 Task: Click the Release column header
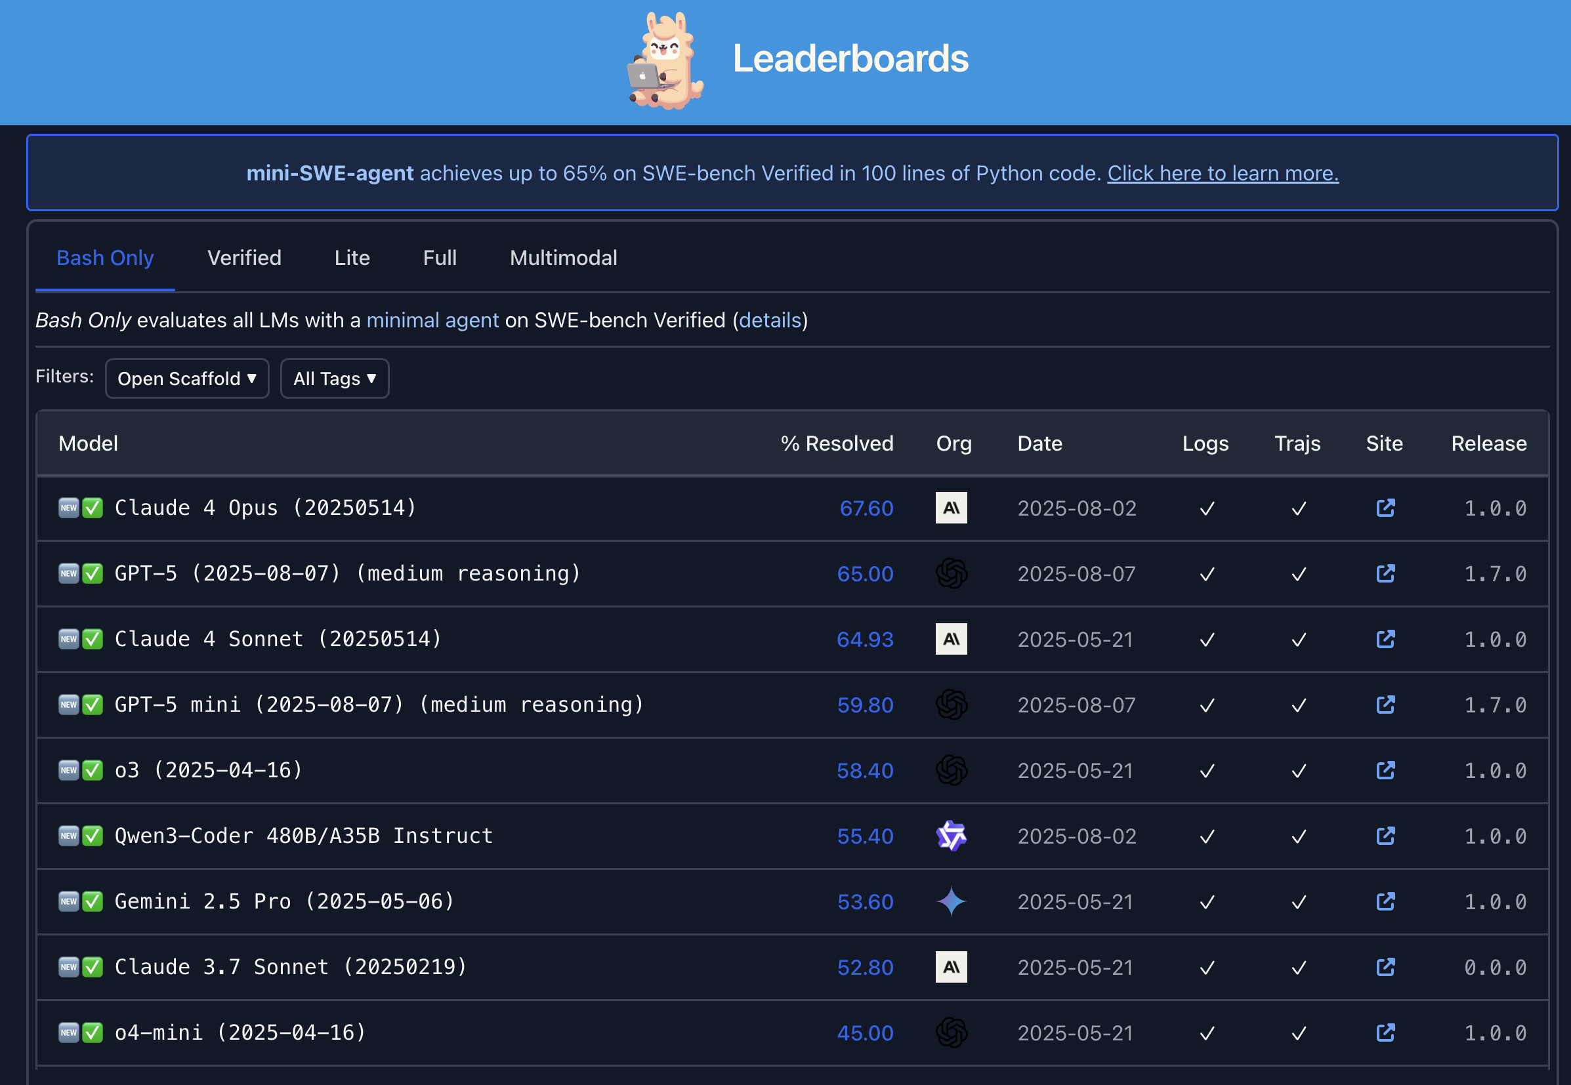coord(1489,443)
